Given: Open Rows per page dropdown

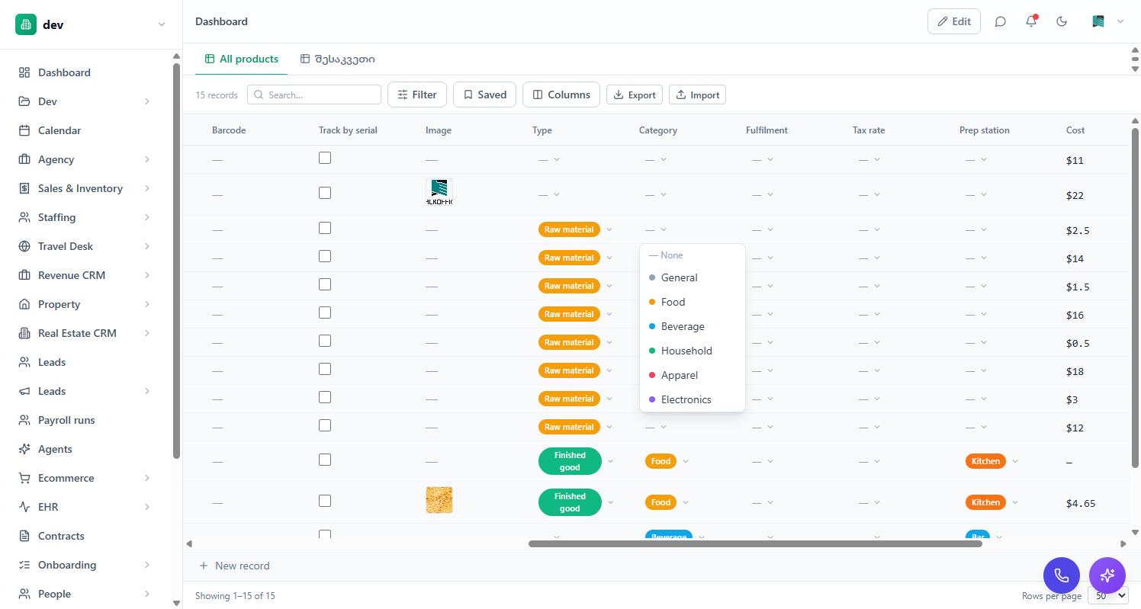Looking at the screenshot, I should click(x=1107, y=595).
